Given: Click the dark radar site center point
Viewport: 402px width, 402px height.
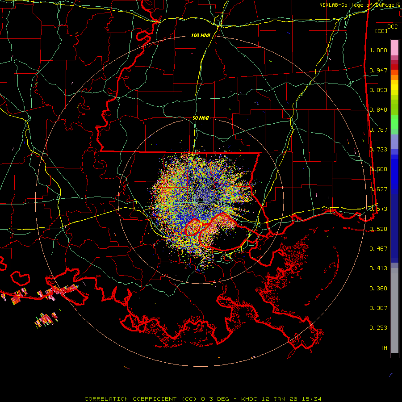Looking at the screenshot, I should (x=201, y=200).
